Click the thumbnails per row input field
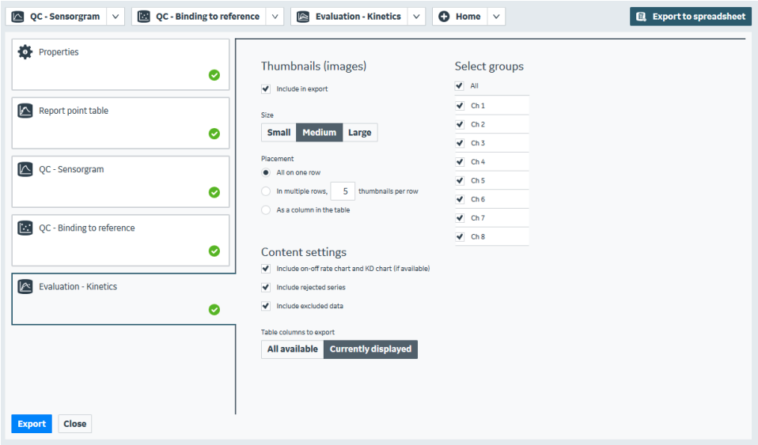The width and height of the screenshot is (758, 445). point(343,191)
